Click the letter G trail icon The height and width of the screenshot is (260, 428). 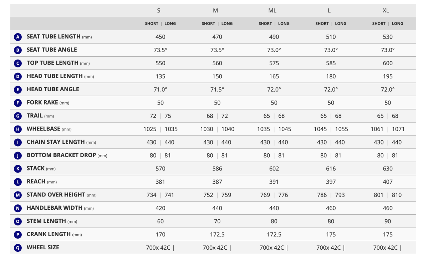(18, 116)
